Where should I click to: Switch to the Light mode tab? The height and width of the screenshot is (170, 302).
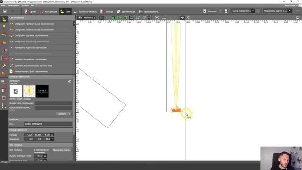[x=65, y=11]
